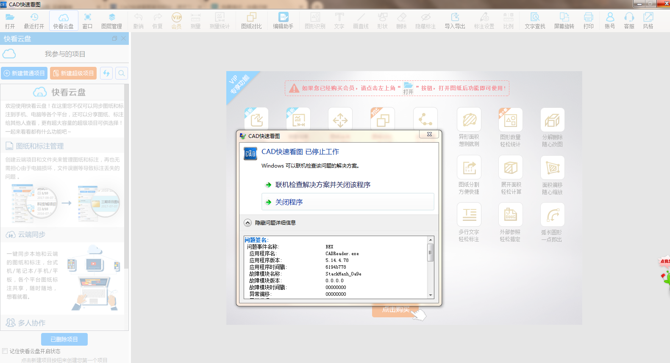Click the 外部参照 VIP feature icon
The width and height of the screenshot is (670, 363).
coord(511,214)
